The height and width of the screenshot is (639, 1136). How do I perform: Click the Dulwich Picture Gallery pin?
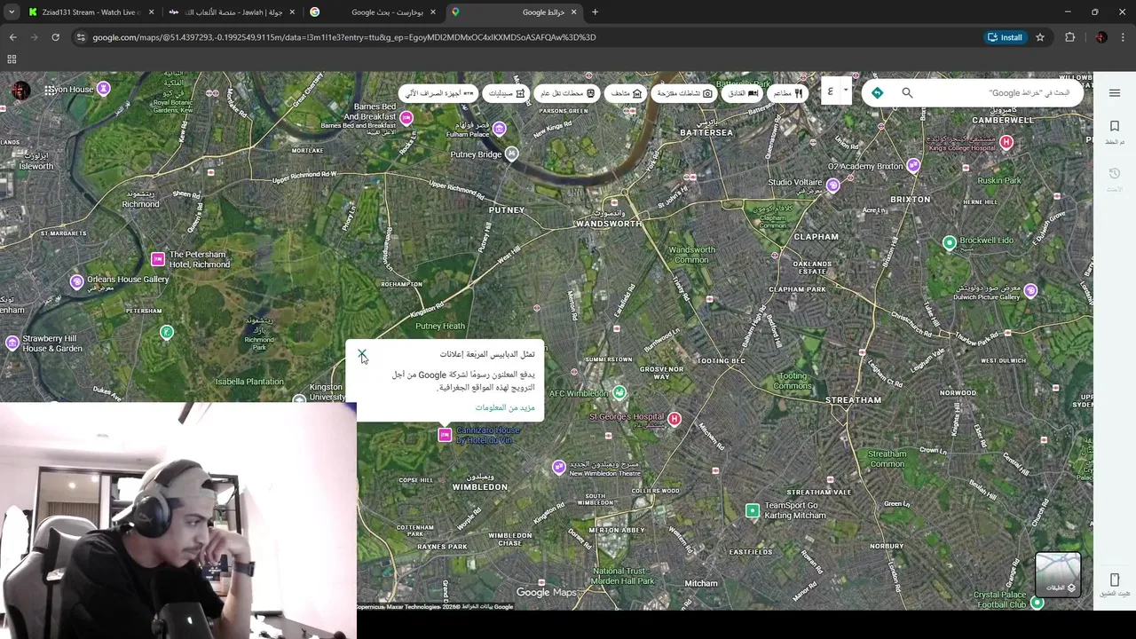pos(1030,290)
